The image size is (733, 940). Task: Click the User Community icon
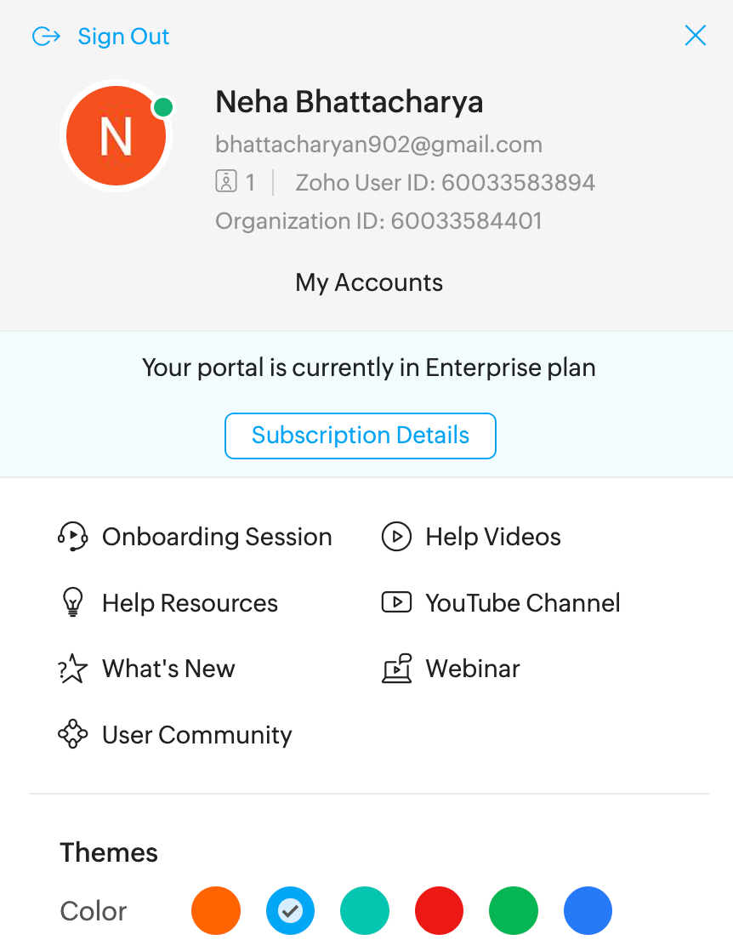[x=73, y=735]
